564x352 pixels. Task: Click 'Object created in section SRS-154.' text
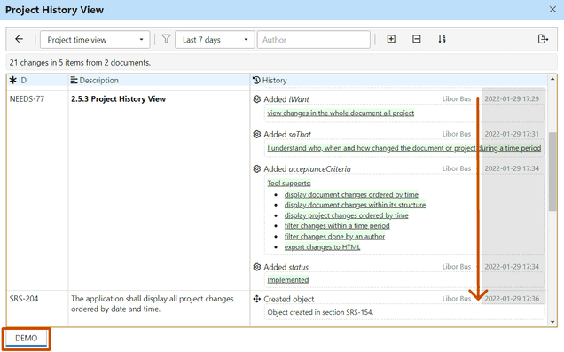pyautogui.click(x=320, y=312)
